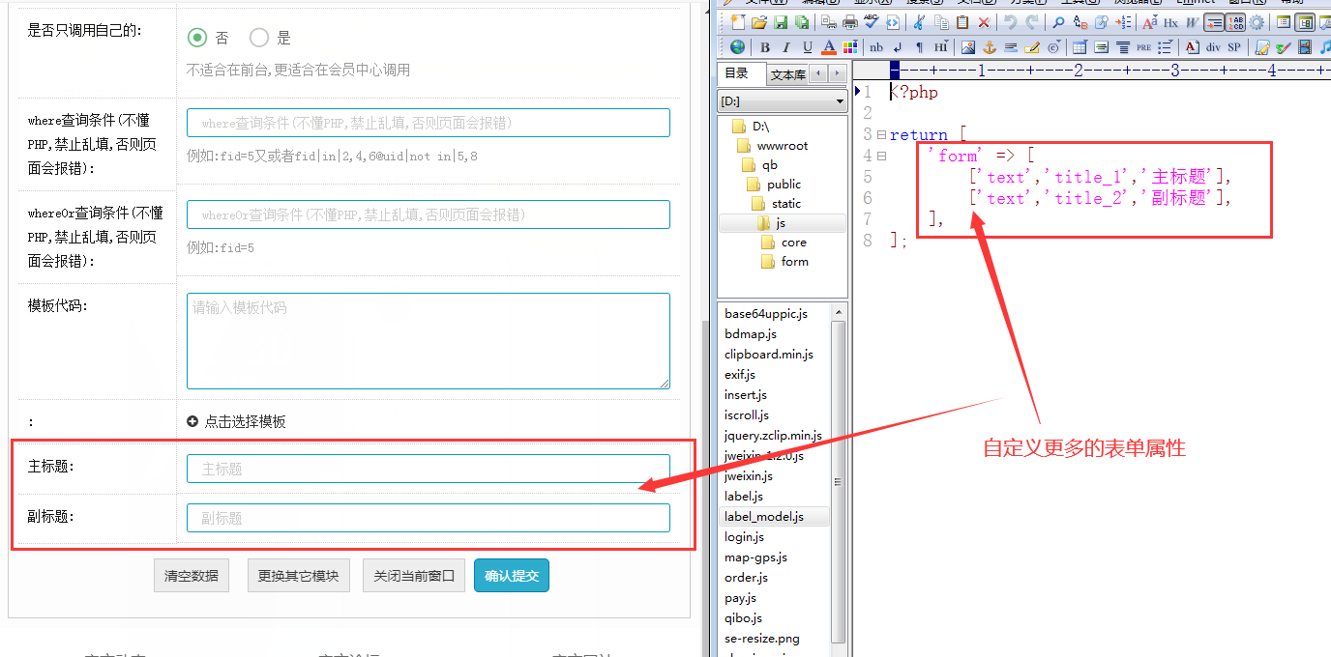
Task: Click the Undo arrow icon
Action: pyautogui.click(x=1010, y=22)
